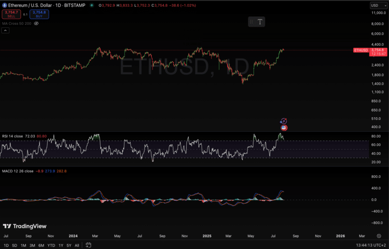This screenshot has width=389, height=249.
Task: Click the TradingView logo
Action: tap(24, 226)
